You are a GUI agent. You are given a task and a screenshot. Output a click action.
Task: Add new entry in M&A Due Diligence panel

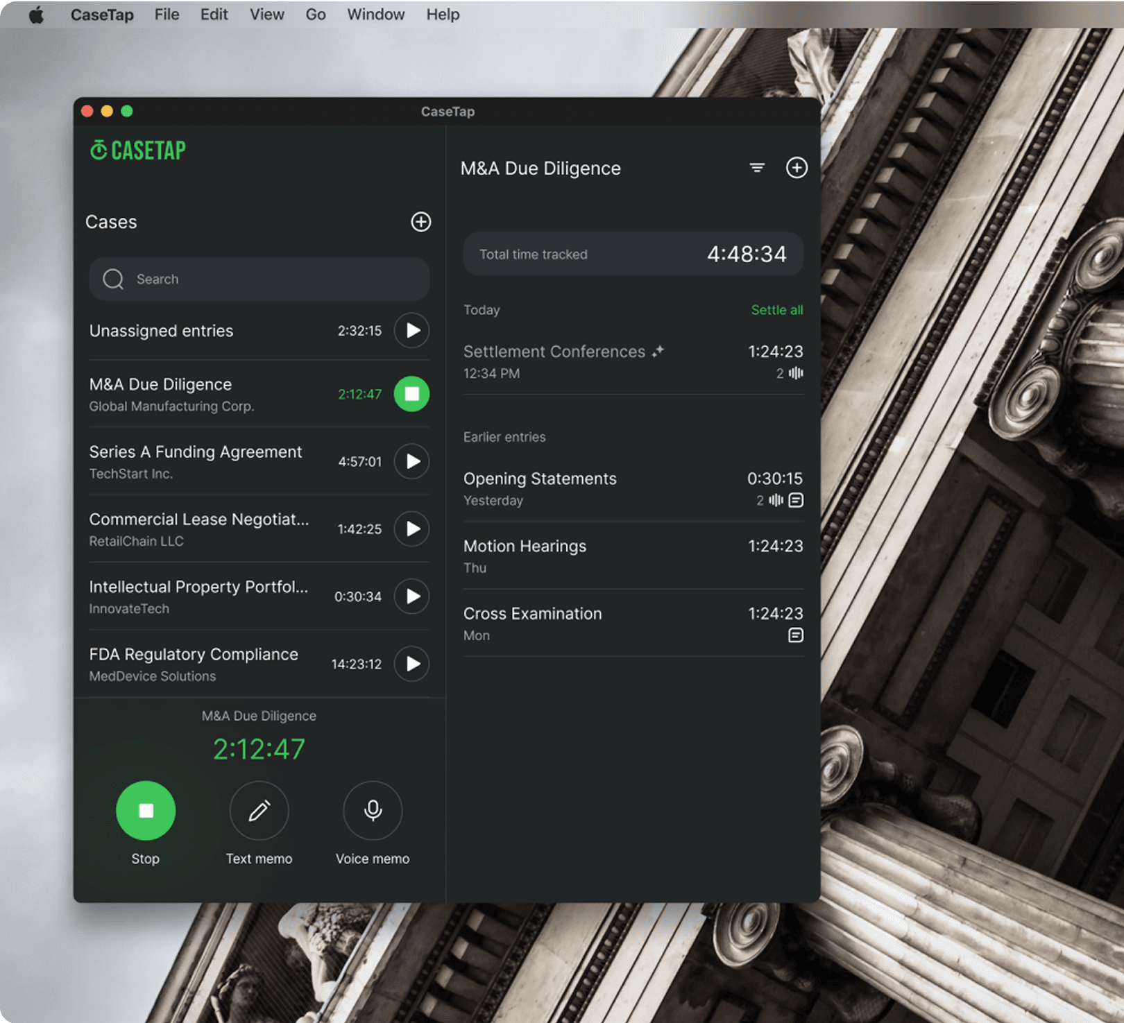[x=797, y=168]
